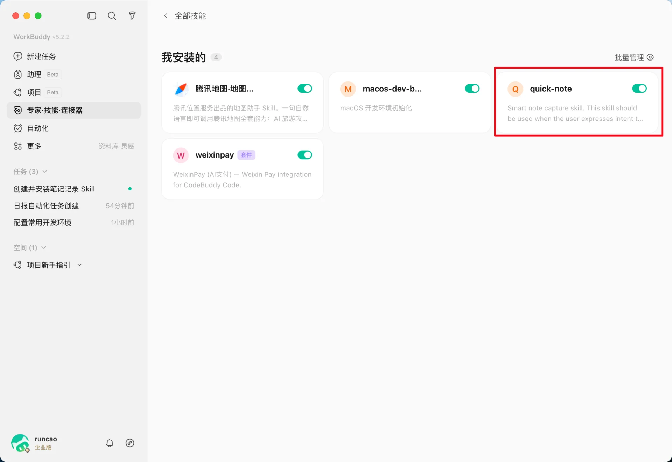This screenshot has width=672, height=462.
Task: Click the compass icon next to bell
Action: (x=130, y=443)
